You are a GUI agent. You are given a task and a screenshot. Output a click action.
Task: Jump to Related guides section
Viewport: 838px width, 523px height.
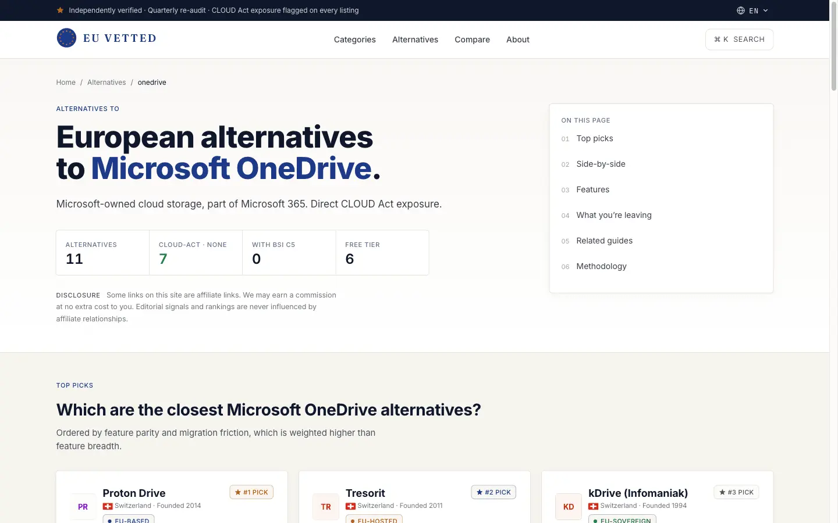(x=605, y=241)
